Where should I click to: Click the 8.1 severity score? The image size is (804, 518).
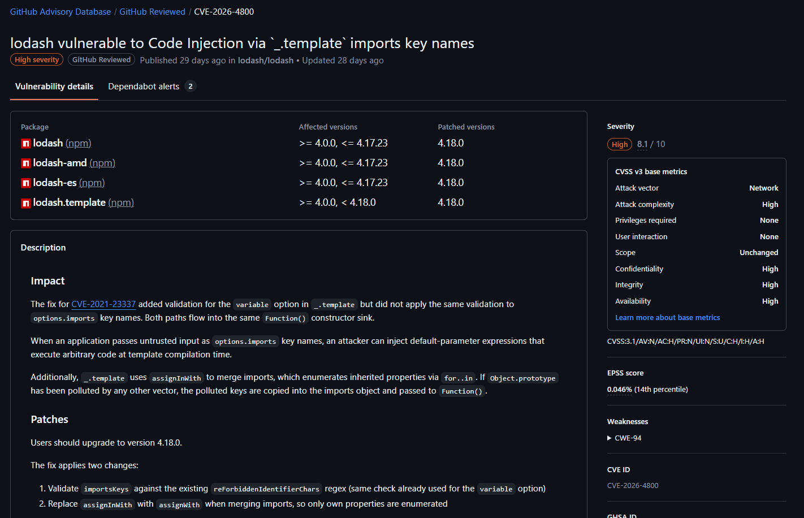pos(642,144)
